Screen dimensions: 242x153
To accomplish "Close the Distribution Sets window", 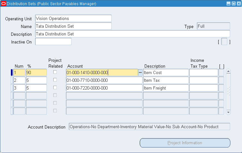I will pyautogui.click(x=238, y=4).
